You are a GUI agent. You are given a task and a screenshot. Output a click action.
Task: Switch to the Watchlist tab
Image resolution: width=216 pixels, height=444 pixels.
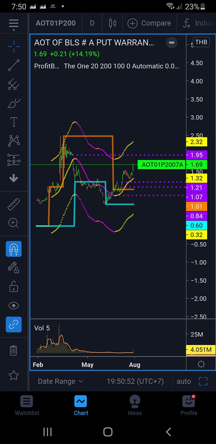[27, 405]
